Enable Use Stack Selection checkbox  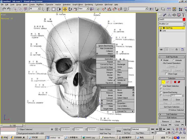[161, 86]
